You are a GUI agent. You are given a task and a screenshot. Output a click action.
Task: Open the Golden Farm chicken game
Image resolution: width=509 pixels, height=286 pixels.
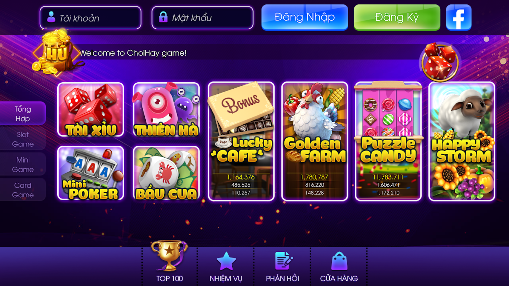point(315,142)
